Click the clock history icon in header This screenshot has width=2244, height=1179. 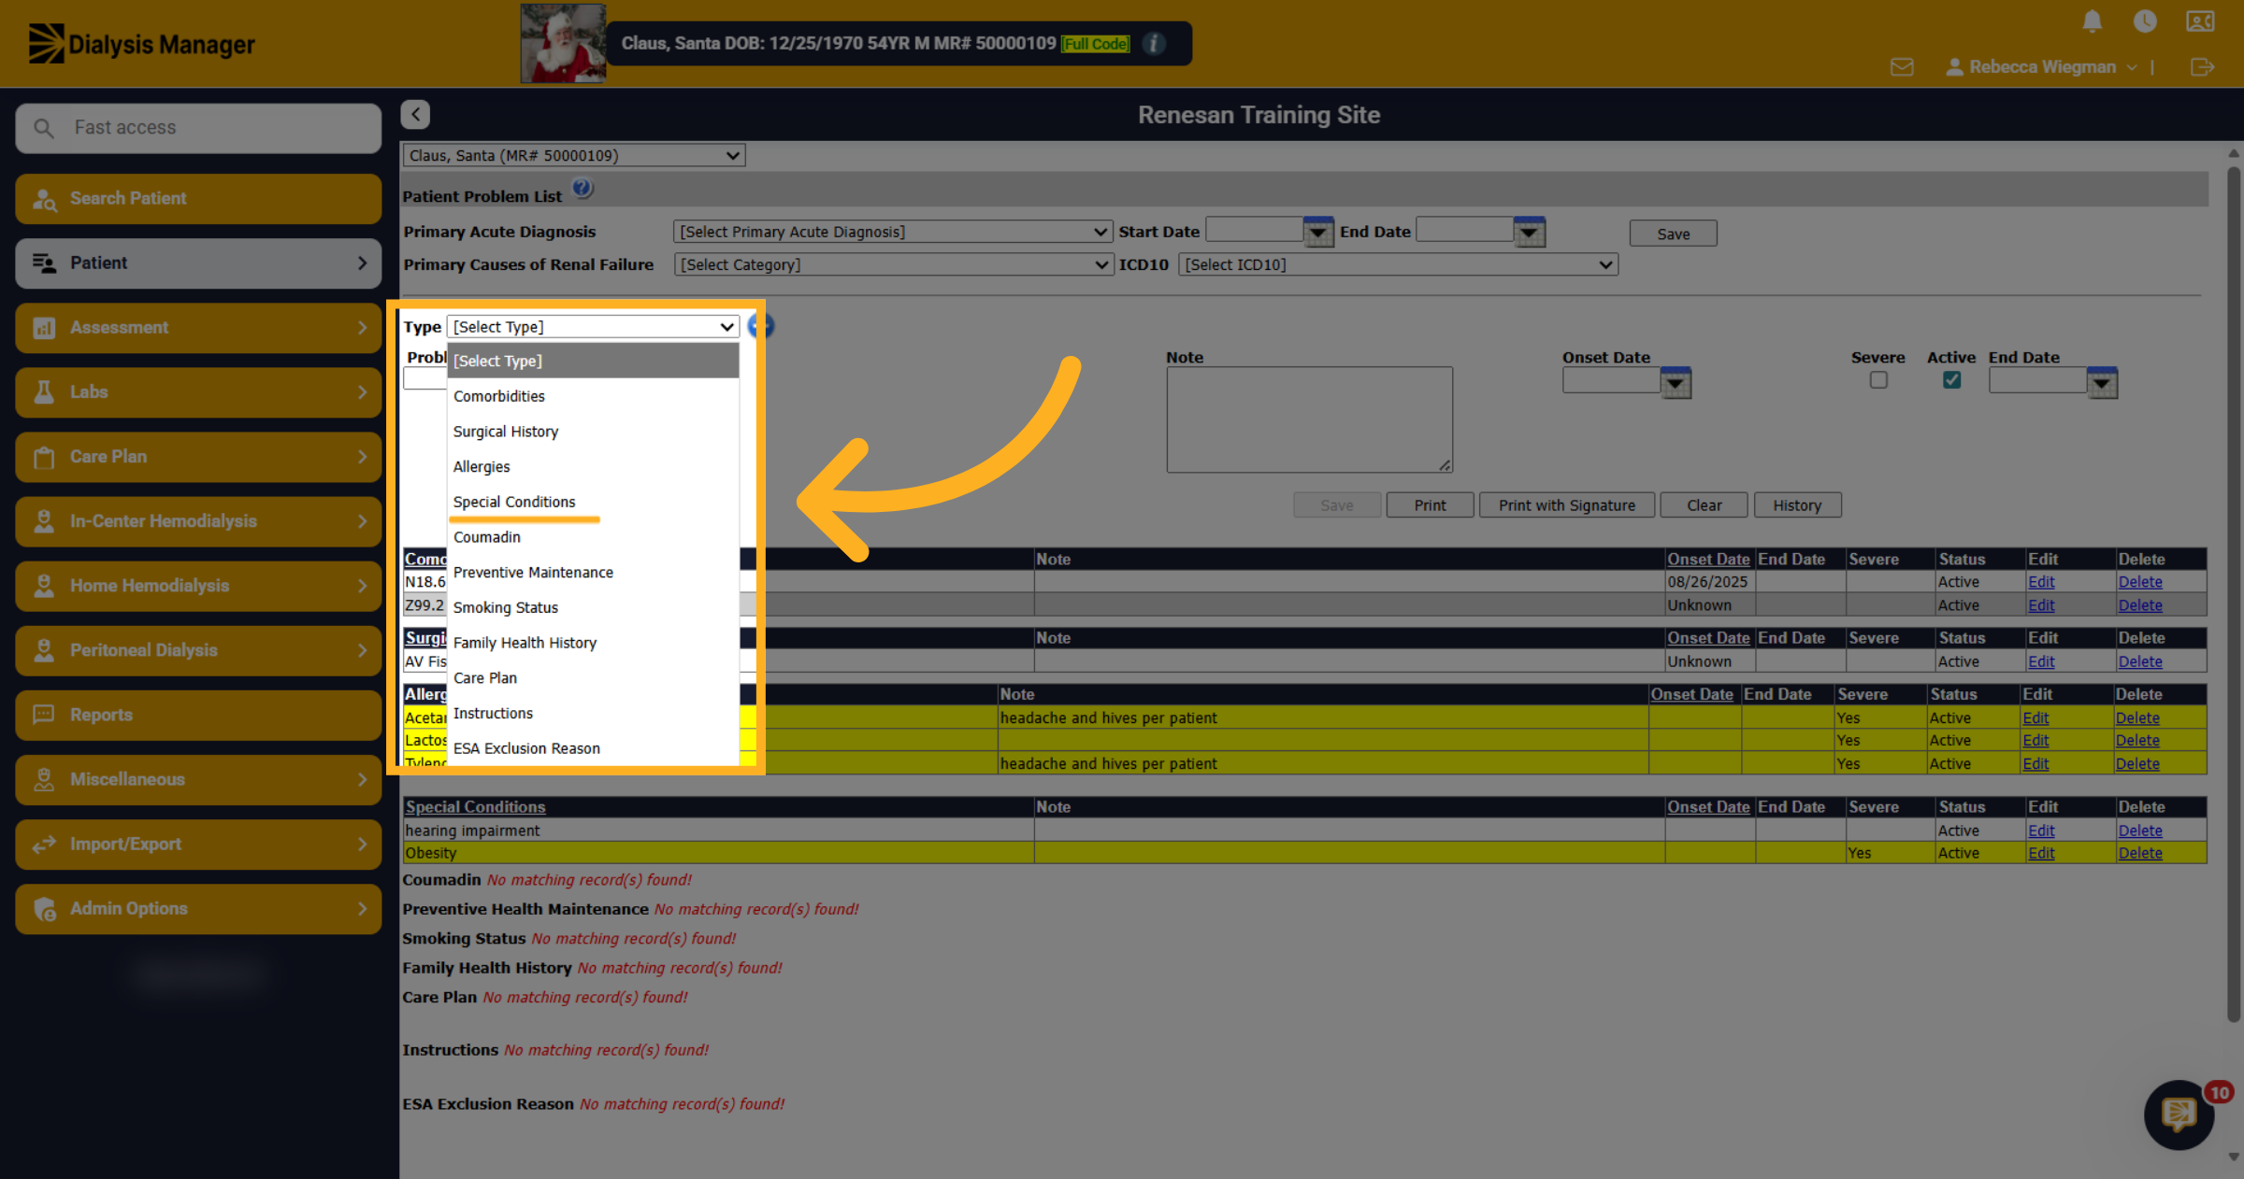2145,21
